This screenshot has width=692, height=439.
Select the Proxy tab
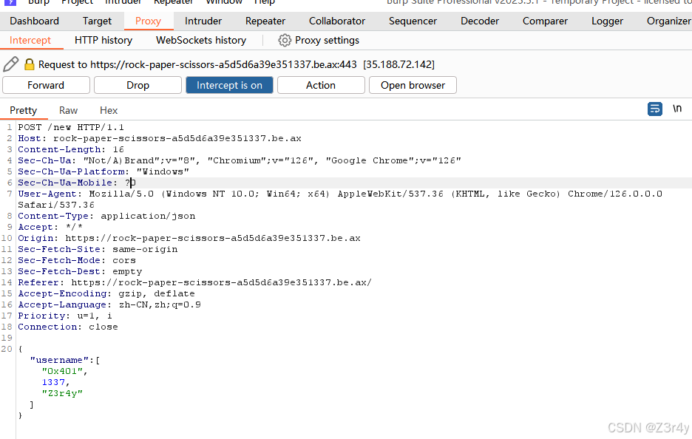(x=149, y=21)
